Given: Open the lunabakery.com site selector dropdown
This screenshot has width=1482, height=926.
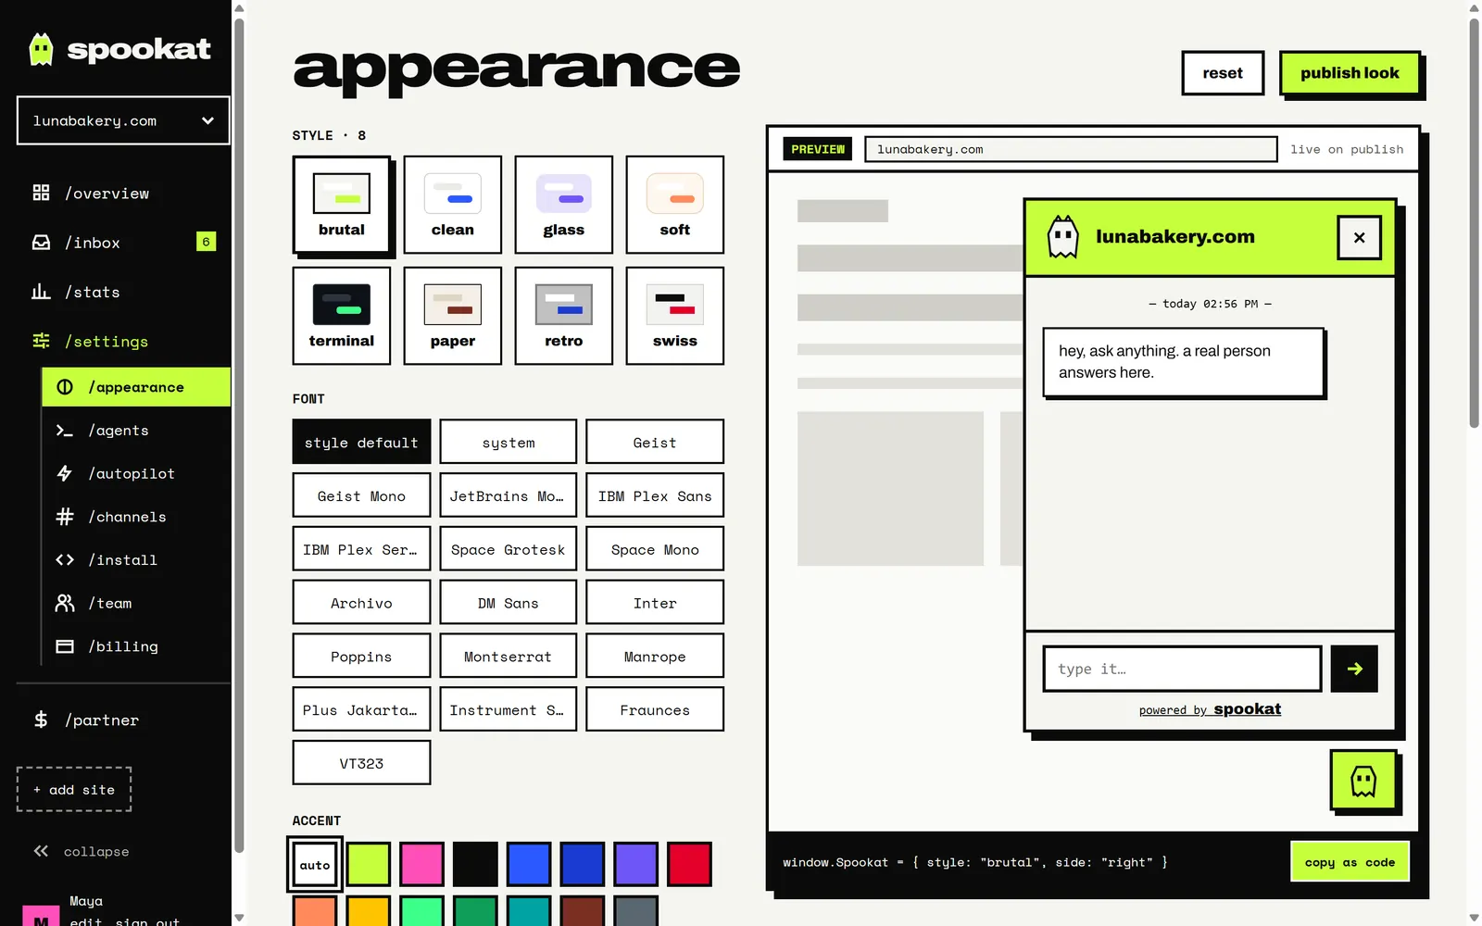Looking at the screenshot, I should click(x=123, y=120).
